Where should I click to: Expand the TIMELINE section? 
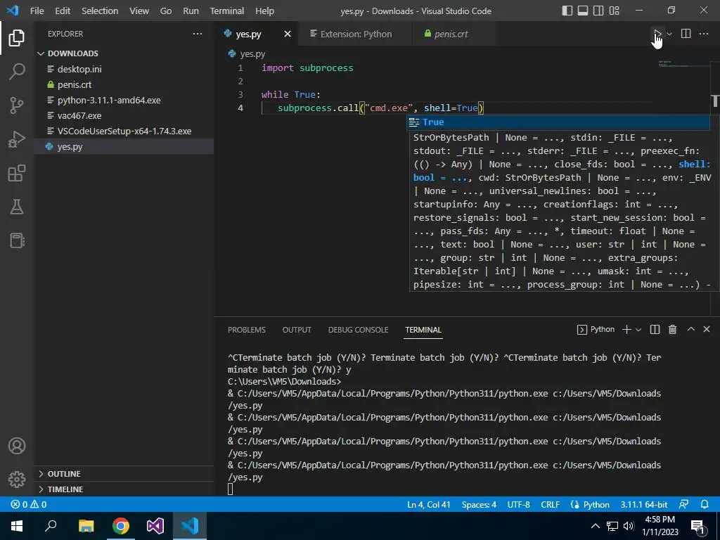tap(124, 489)
